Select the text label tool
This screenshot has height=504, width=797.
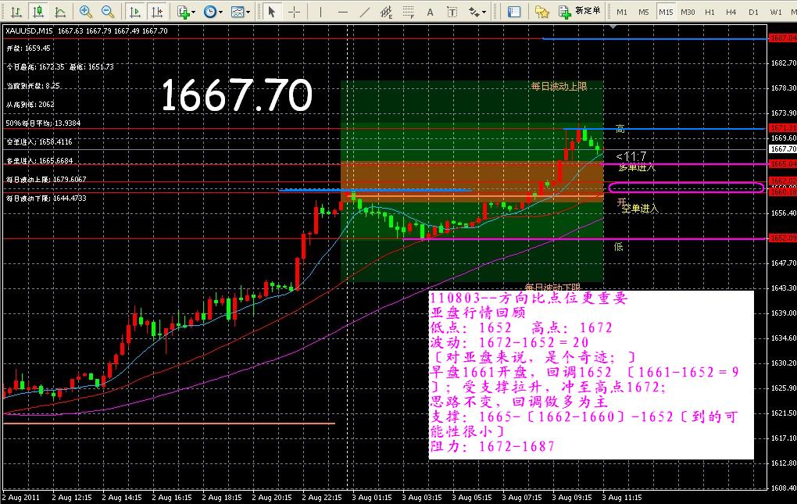[x=451, y=12]
